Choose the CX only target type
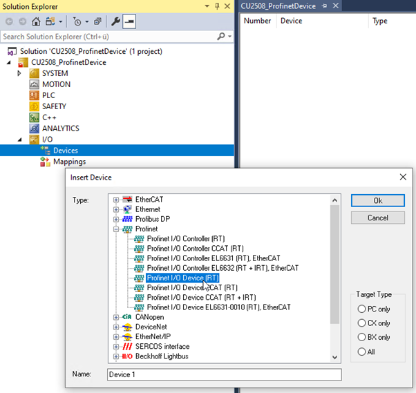Image resolution: width=416 pixels, height=393 pixels. click(x=361, y=323)
